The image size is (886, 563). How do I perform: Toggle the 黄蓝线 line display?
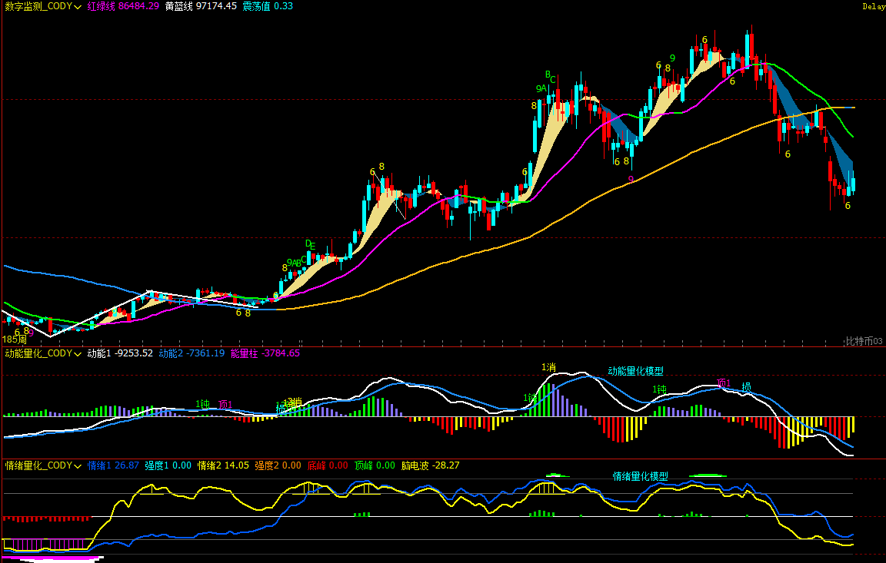click(178, 6)
